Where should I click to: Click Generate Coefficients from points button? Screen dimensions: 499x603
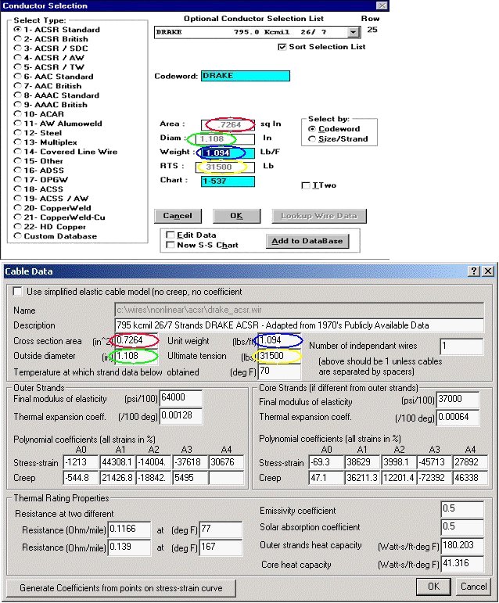[x=121, y=588]
